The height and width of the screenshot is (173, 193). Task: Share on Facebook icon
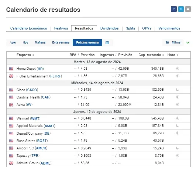pos(174,9)
